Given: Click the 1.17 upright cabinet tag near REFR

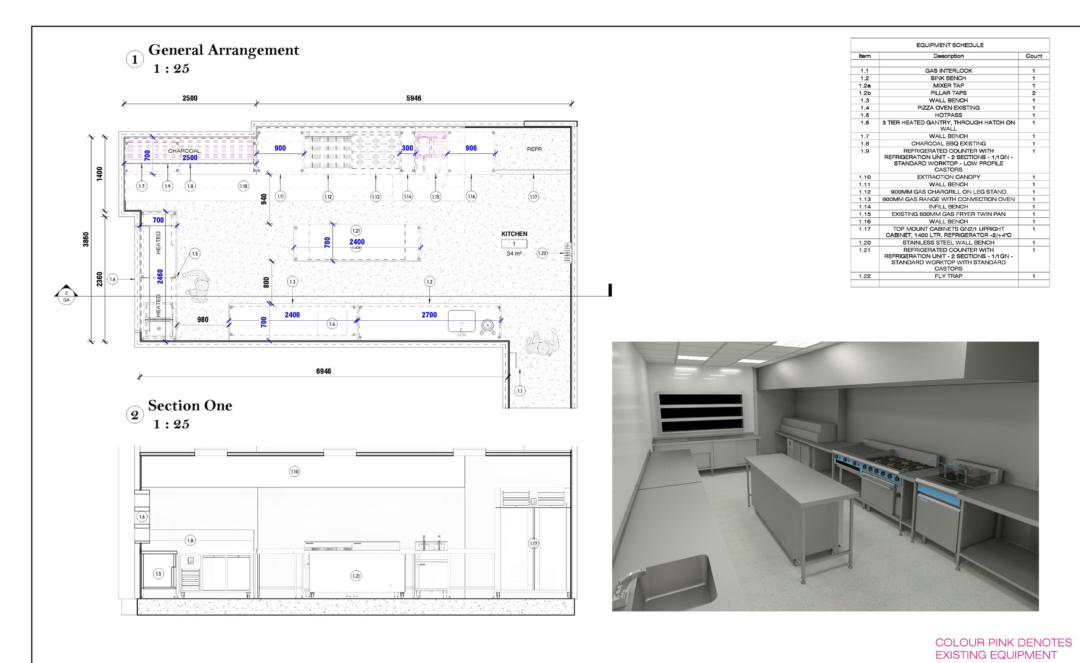Looking at the screenshot, I should point(533,197).
